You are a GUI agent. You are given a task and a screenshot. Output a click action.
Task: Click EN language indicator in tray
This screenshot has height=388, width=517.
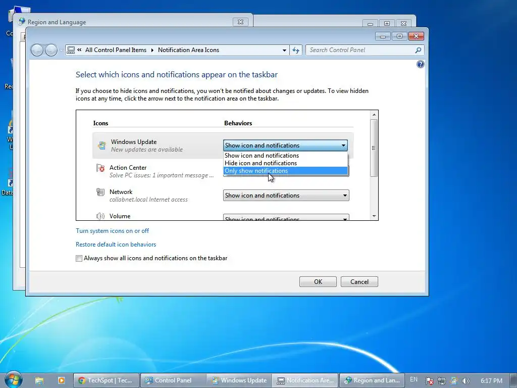click(x=413, y=380)
